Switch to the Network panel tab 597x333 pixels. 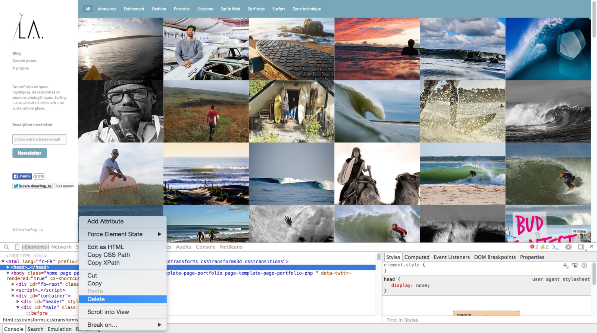tap(61, 247)
